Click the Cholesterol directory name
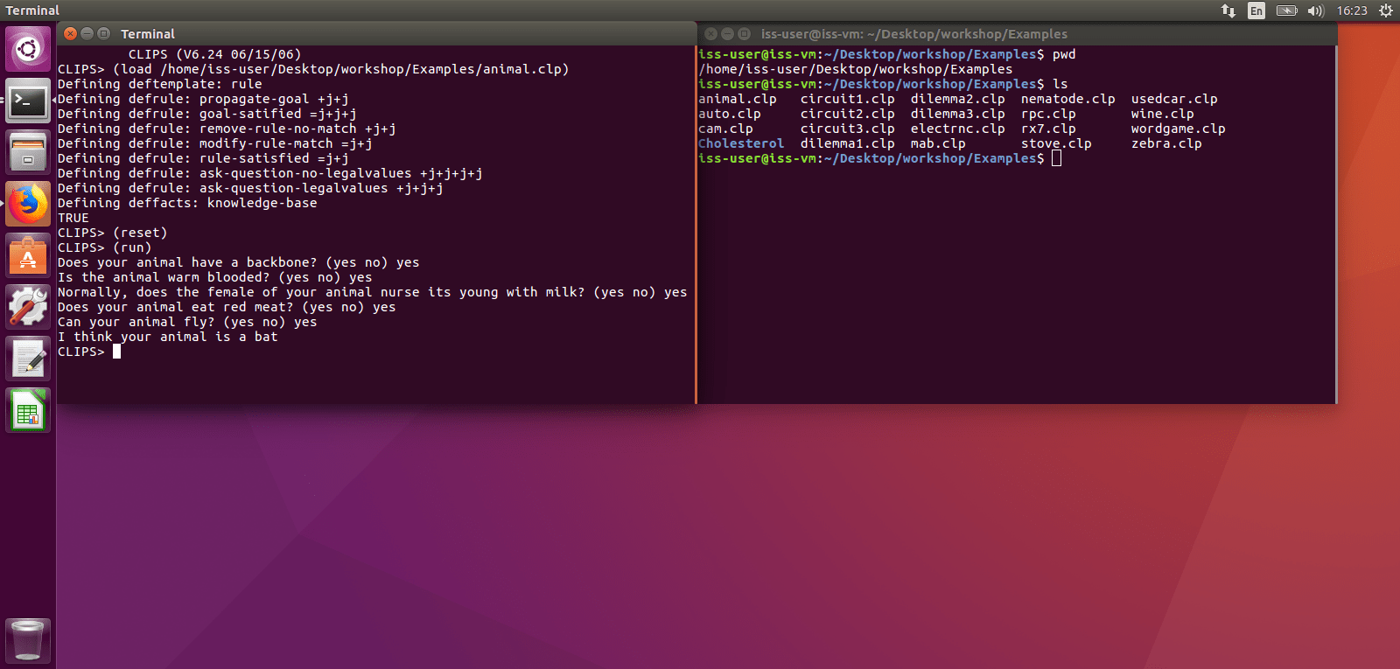 741,143
